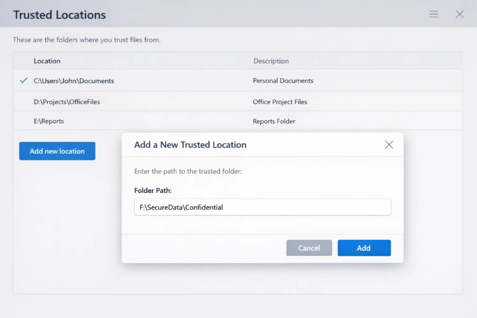
Task: Dismiss the Add a New Trusted Location dialog
Action: [389, 145]
